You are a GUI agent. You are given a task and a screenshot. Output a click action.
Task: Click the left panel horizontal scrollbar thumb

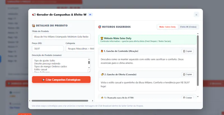[x=60, y=101]
